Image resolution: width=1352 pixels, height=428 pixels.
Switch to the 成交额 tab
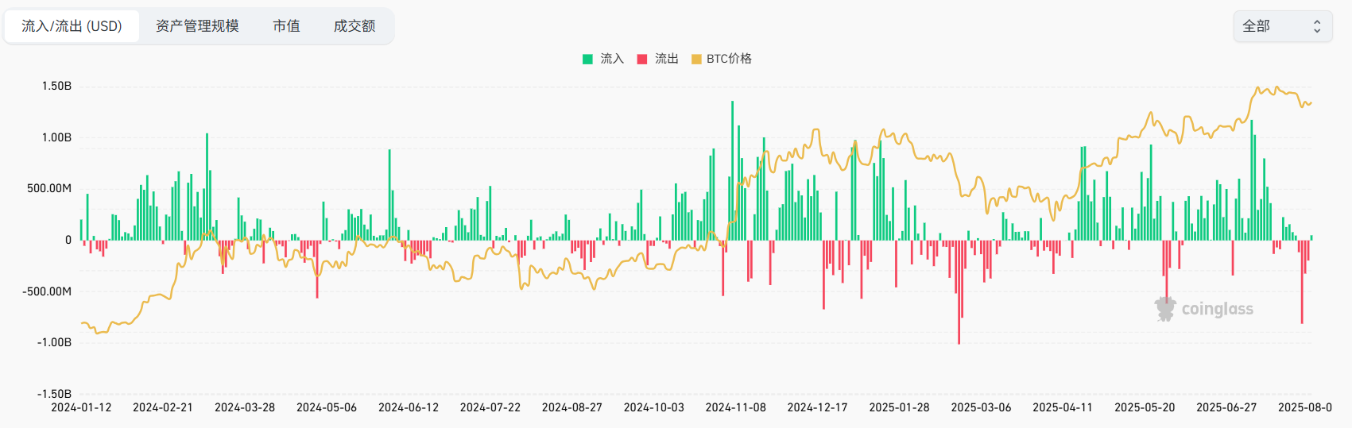[x=354, y=26]
